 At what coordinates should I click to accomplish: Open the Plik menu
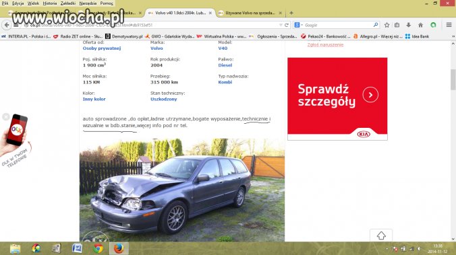pos(5,3)
